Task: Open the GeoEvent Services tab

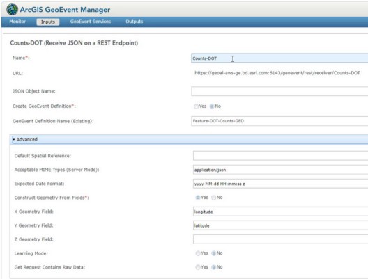Action: click(91, 22)
